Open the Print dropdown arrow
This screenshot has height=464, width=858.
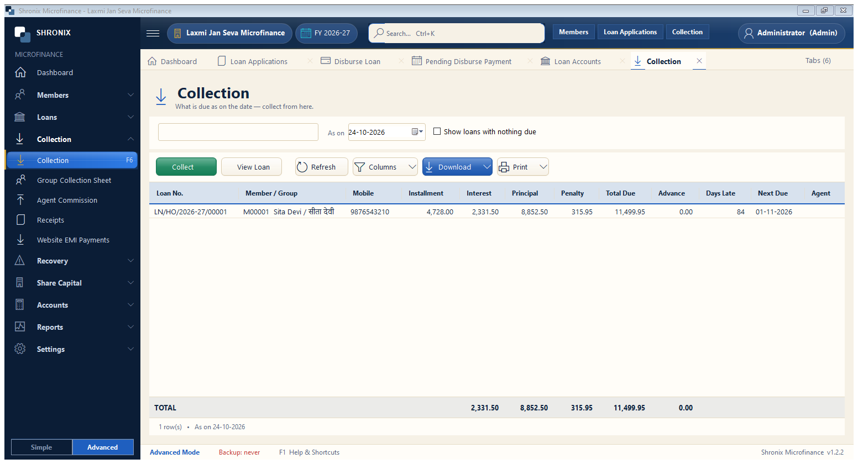coord(543,167)
